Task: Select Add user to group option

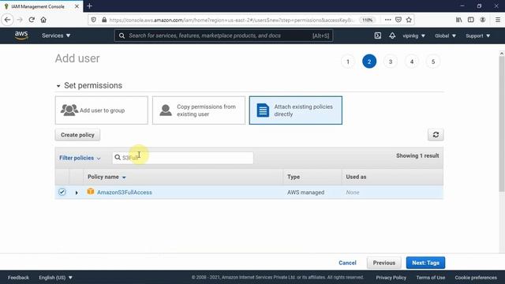Action: point(102,110)
